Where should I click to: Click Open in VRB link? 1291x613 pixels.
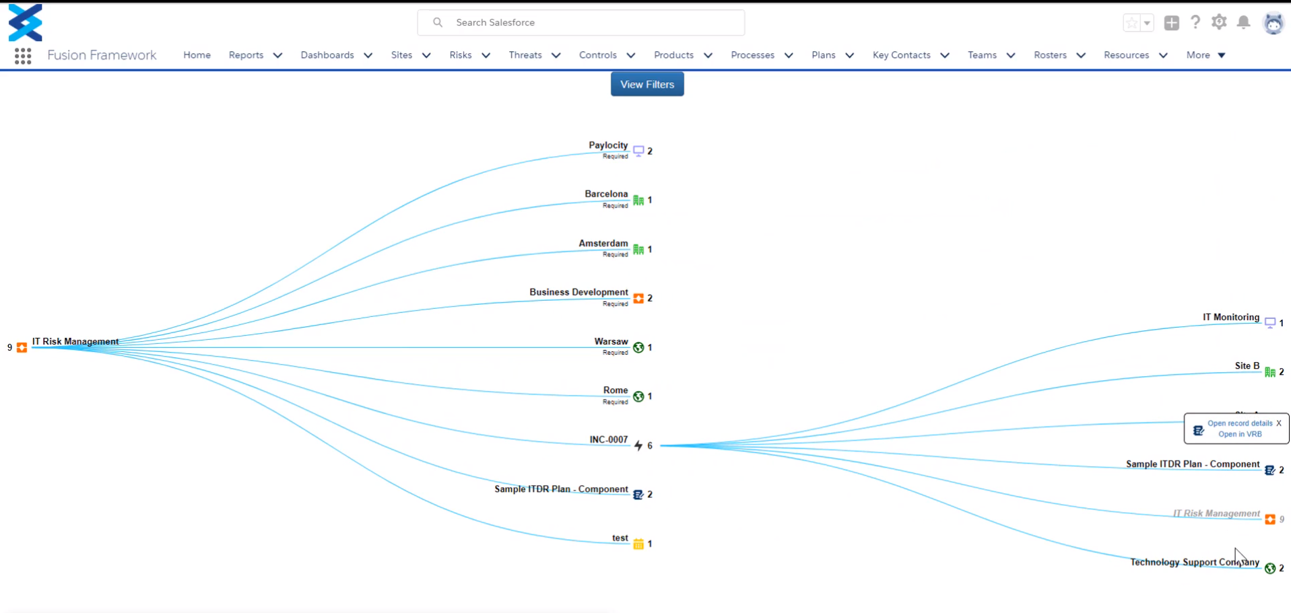click(1240, 434)
